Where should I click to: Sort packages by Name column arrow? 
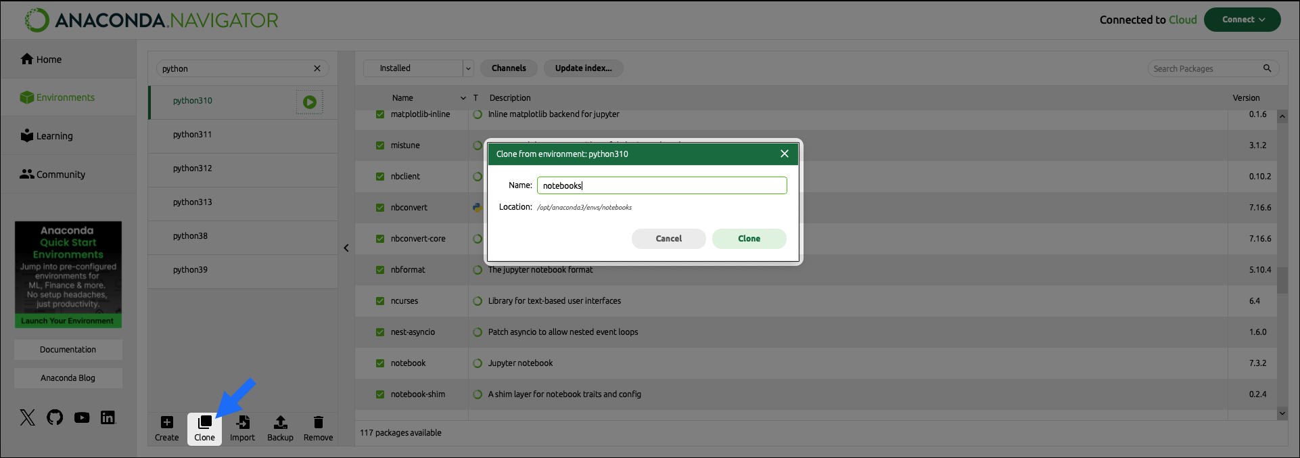(463, 98)
